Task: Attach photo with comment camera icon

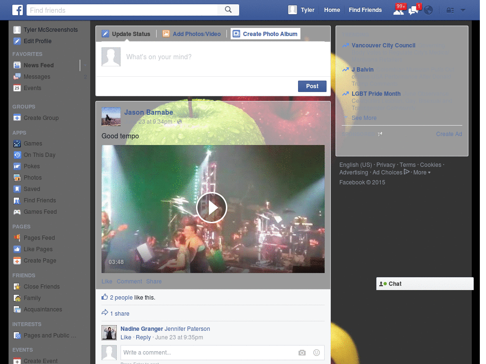Action: point(302,353)
